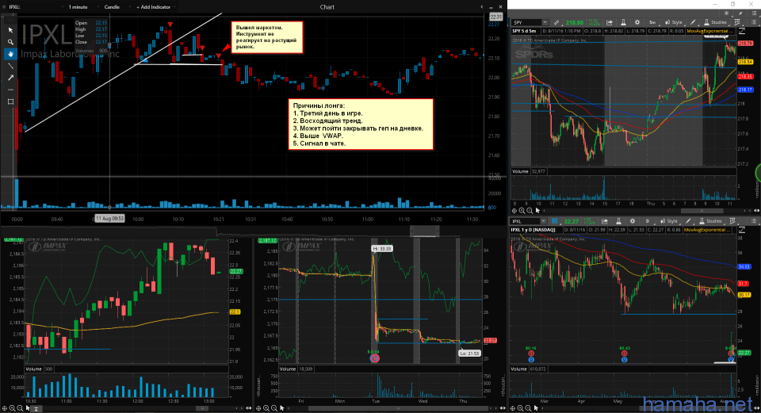
Task: Select the arrow pointer tool in the left toolbar
Action: [x=10, y=30]
